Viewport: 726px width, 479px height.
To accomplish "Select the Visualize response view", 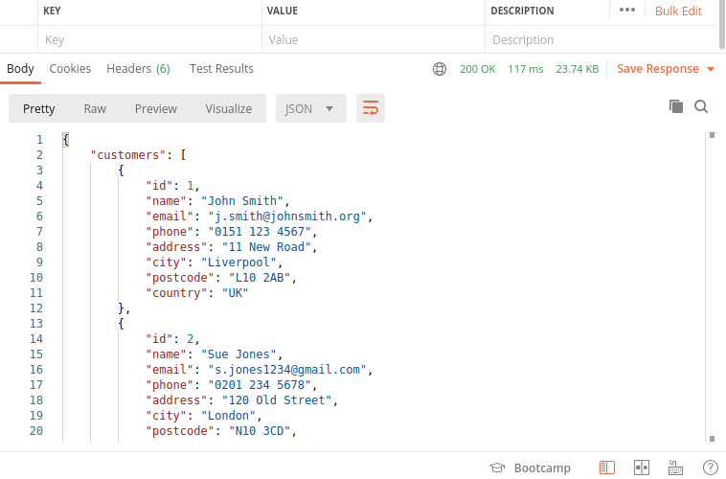I will coord(229,108).
